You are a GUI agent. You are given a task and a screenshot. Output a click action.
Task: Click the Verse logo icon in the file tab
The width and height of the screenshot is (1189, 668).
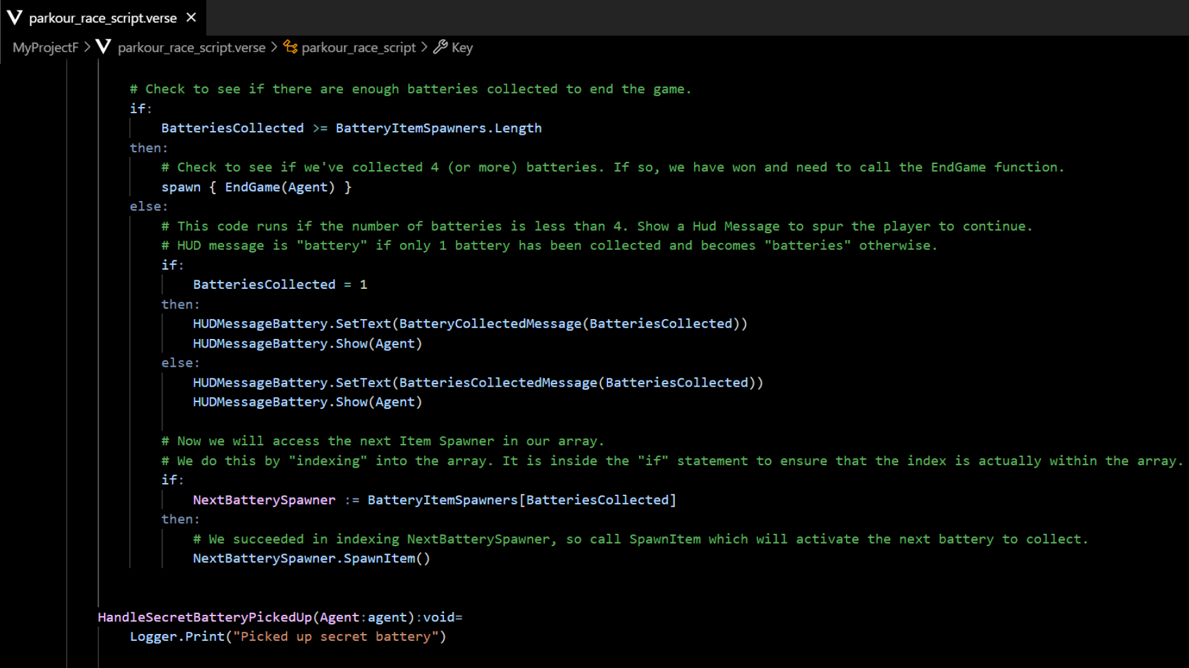pos(14,17)
